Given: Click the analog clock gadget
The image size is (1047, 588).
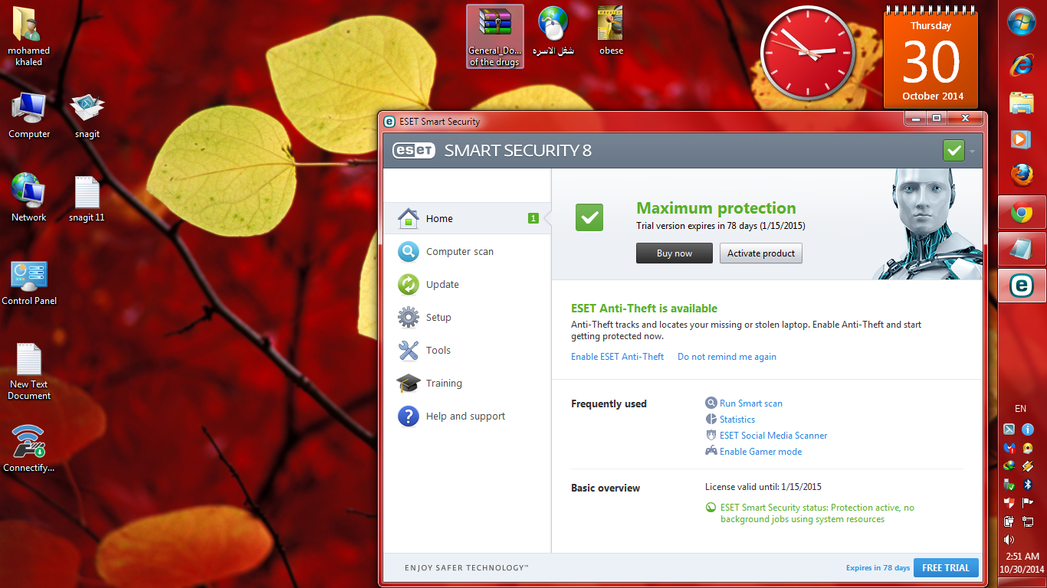Looking at the screenshot, I should 807,52.
